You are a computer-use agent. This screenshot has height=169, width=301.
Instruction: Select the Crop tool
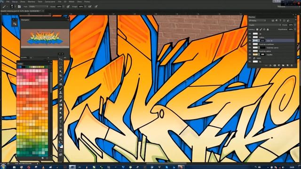coord(61,76)
